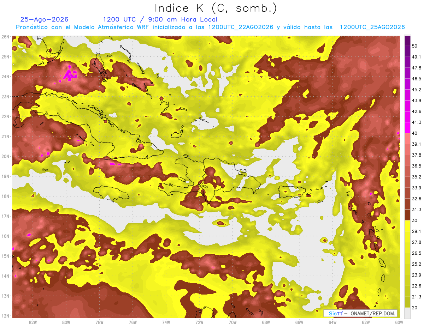
Task: Click the colorbar value "27.8"
Action: [416, 242]
